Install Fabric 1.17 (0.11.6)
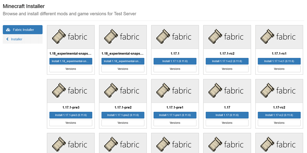Image resolution: width=307 pixels, height=153 pixels. tap(227, 115)
